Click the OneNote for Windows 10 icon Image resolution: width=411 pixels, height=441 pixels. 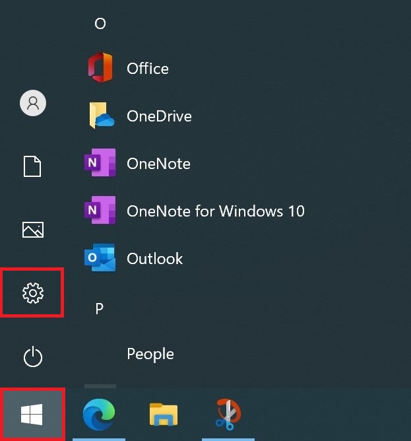(x=100, y=210)
